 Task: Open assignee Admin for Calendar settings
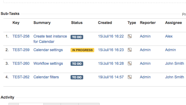[170, 50]
